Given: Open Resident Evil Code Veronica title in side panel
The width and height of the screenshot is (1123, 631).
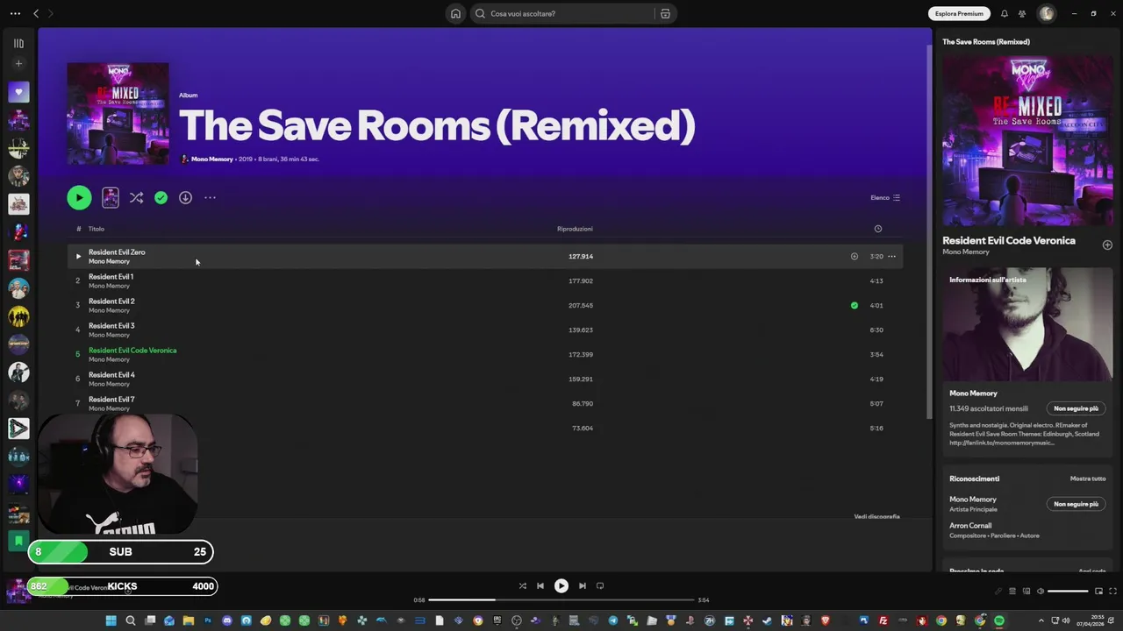Looking at the screenshot, I should [x=1008, y=240].
